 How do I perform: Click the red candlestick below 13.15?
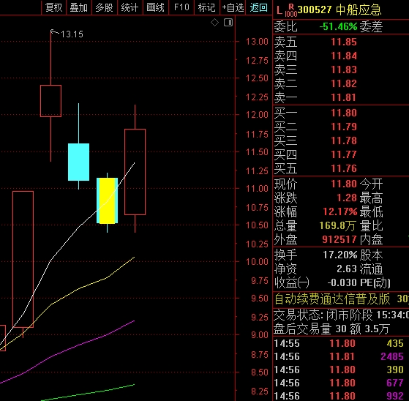click(51, 101)
